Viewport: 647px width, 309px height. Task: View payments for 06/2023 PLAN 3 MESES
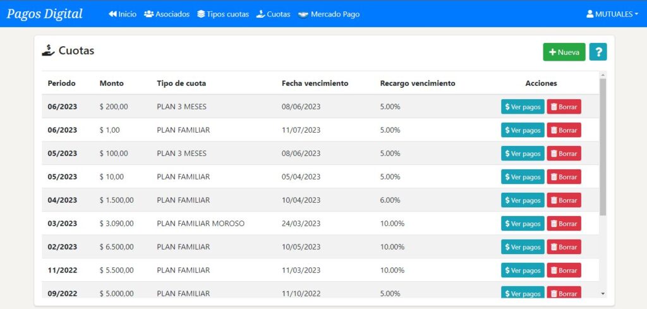[x=522, y=107]
